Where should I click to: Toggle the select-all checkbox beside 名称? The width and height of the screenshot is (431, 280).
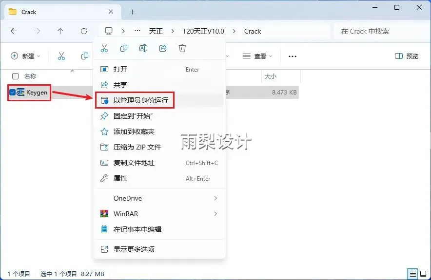point(16,76)
